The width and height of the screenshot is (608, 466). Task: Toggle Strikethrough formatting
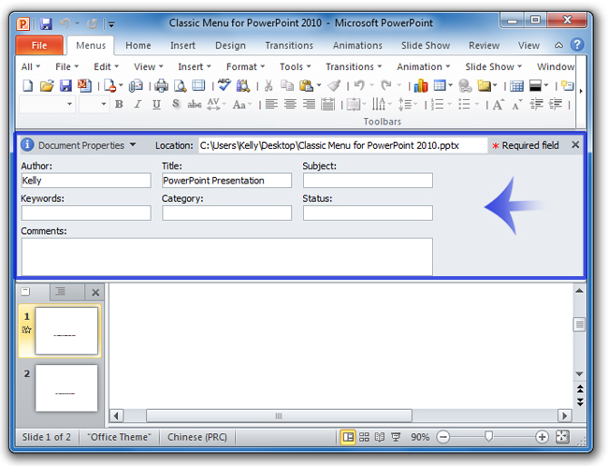[195, 104]
